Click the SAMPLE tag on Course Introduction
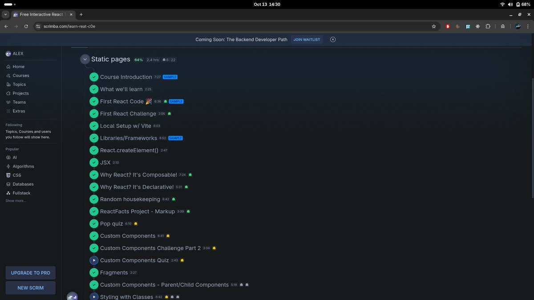Image resolution: width=534 pixels, height=300 pixels. [170, 77]
